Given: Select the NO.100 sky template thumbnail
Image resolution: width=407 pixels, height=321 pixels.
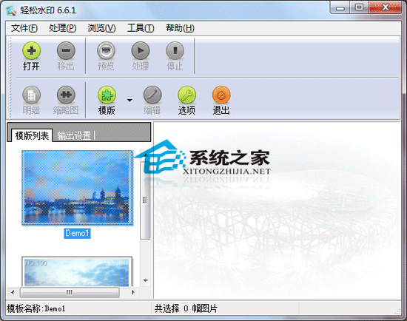Looking at the screenshot, I should 77,271.
